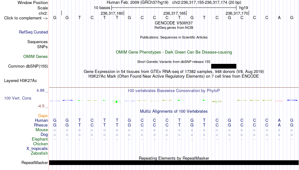Click 'Repeating Elements by RepeatMasker' title
Image resolution: width=299 pixels, height=170 pixels.
pyautogui.click(x=174, y=158)
